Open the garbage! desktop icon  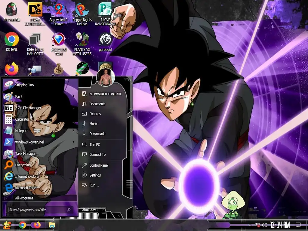click(x=106, y=42)
